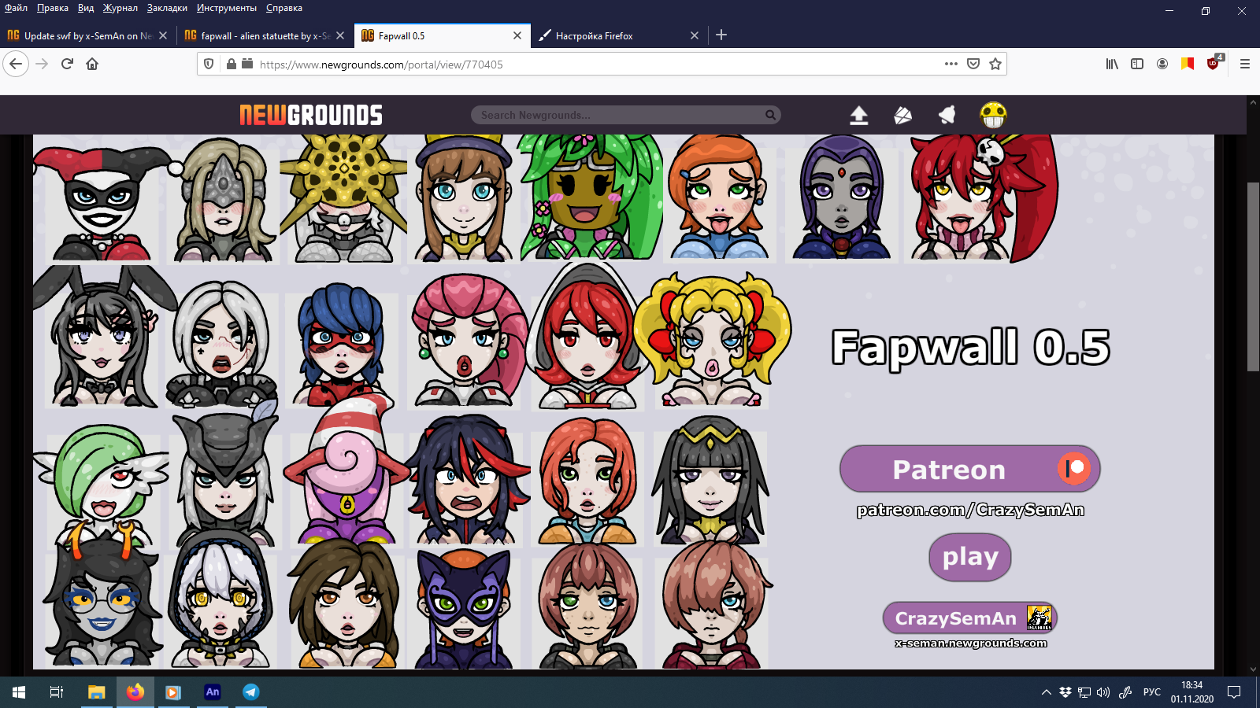Close the Настройка Firefox tab
The image size is (1260, 708).
tap(695, 35)
